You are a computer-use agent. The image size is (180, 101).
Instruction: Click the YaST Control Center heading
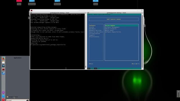[114, 19]
